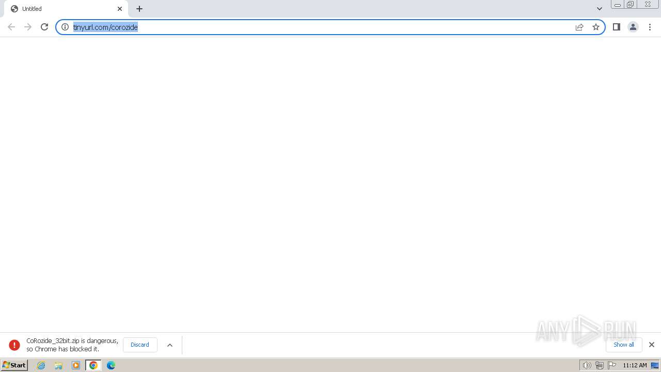View site information icon in address bar

point(65,27)
